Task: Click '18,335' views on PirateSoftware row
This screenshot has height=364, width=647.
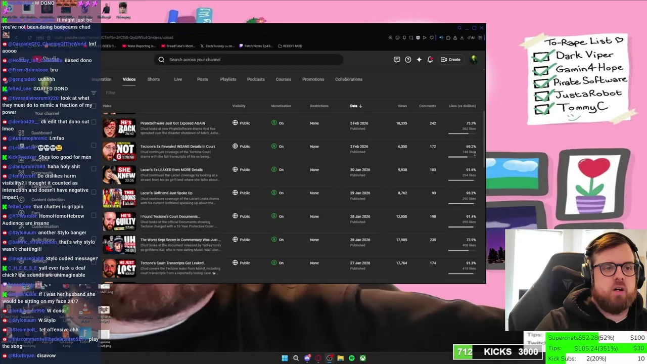Action: click(x=401, y=123)
